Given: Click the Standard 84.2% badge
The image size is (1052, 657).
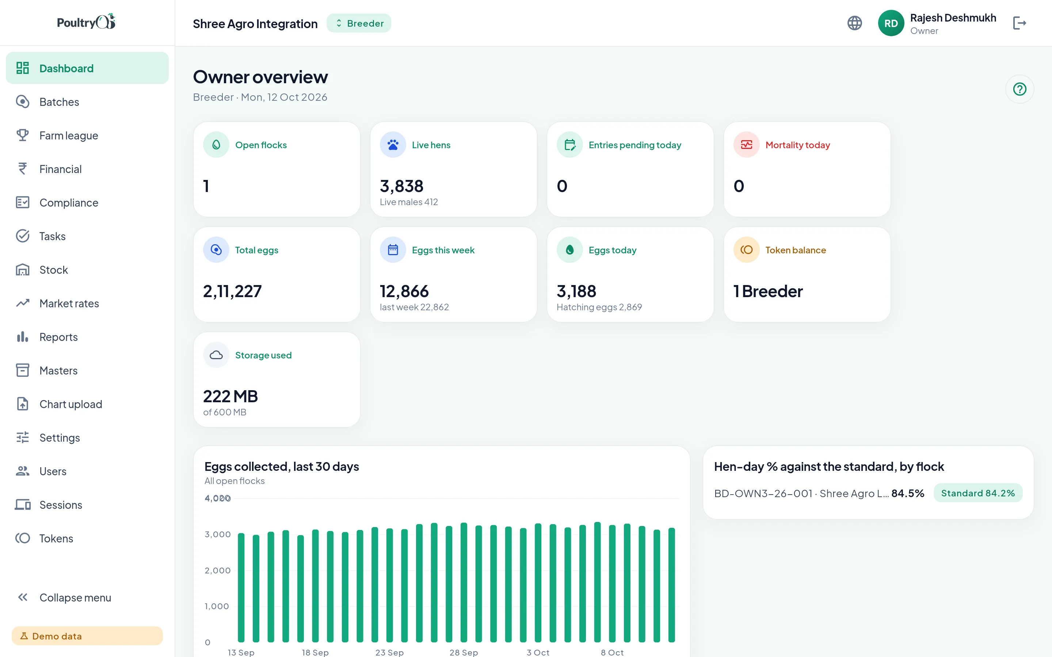Looking at the screenshot, I should pos(977,493).
